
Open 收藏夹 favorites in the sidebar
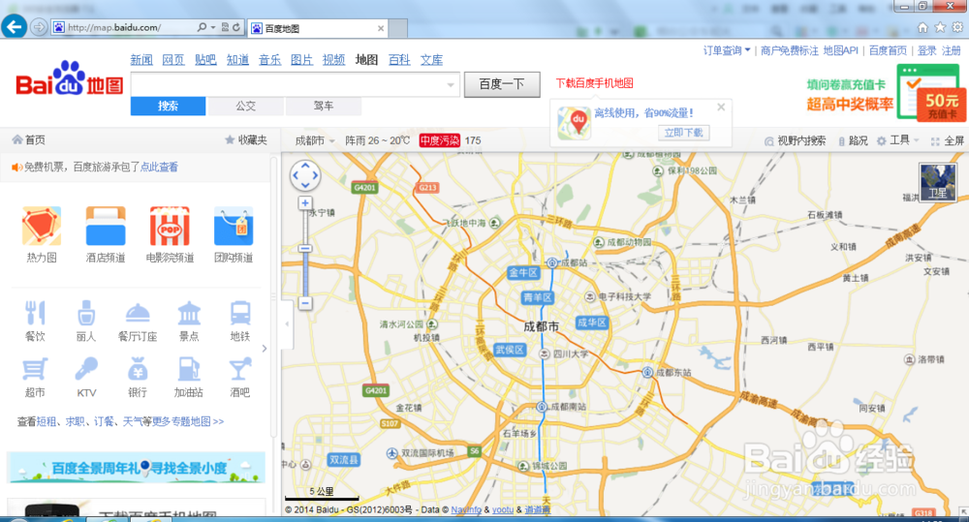[246, 140]
